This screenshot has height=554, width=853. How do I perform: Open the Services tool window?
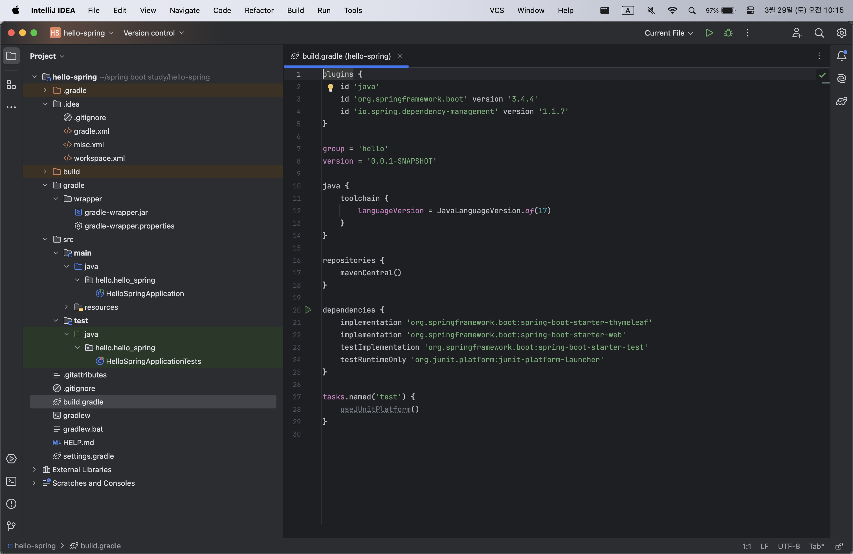point(11,459)
